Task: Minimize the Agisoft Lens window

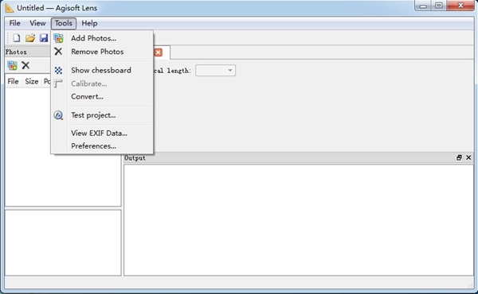Action: tap(423, 6)
